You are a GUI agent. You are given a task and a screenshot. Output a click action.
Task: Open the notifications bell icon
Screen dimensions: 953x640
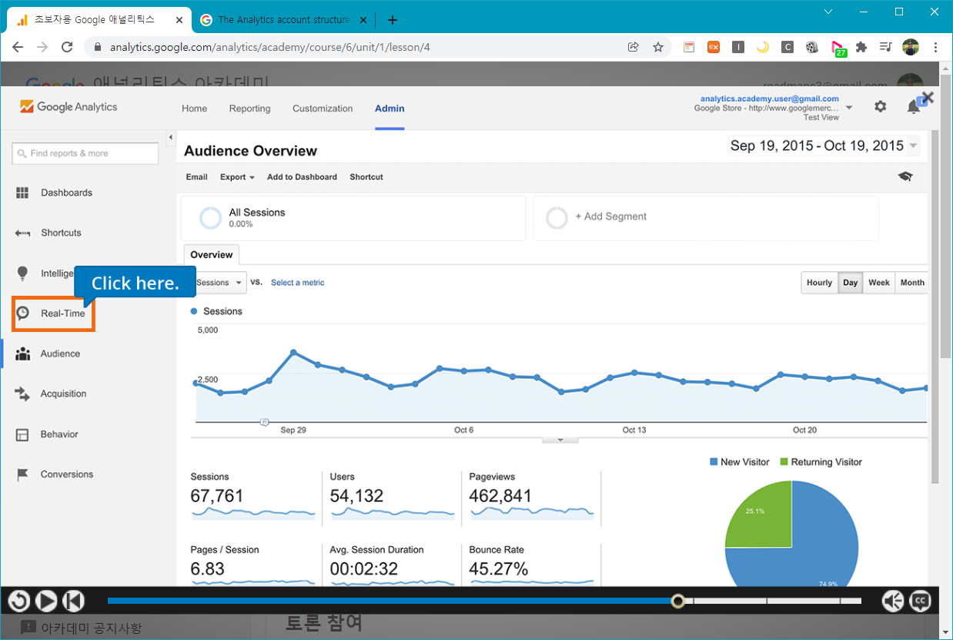pyautogui.click(x=914, y=107)
